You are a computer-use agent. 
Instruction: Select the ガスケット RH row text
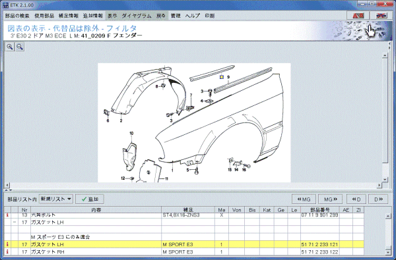pos(48,251)
